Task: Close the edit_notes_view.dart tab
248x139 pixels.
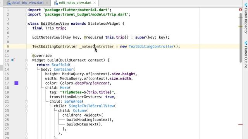Action: (95, 3)
